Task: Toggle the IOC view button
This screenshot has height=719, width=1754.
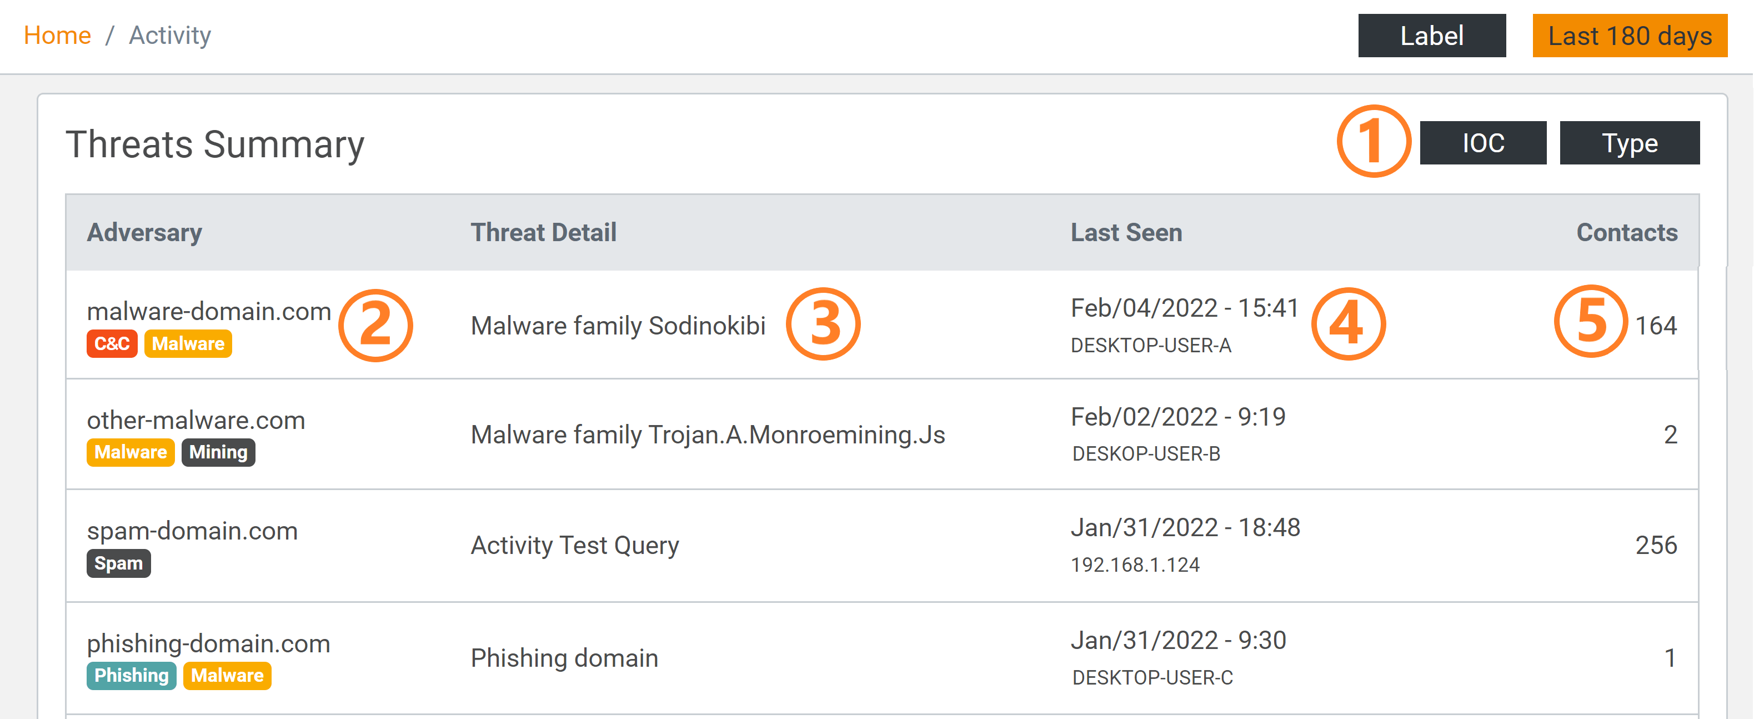Action: (1482, 143)
